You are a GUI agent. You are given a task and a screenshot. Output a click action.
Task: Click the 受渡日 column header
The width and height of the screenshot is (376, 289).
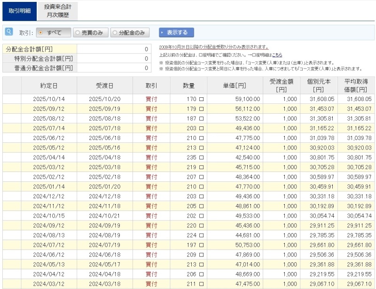[105, 86]
